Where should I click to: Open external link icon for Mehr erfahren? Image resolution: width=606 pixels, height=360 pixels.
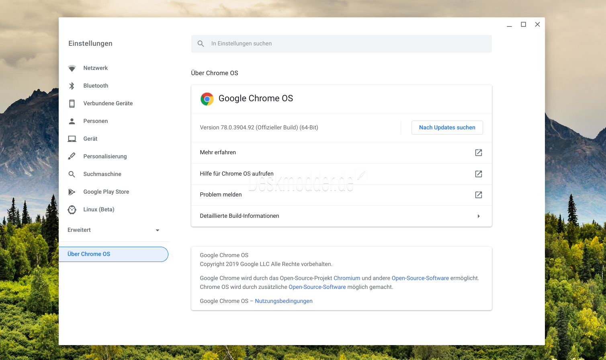point(479,153)
